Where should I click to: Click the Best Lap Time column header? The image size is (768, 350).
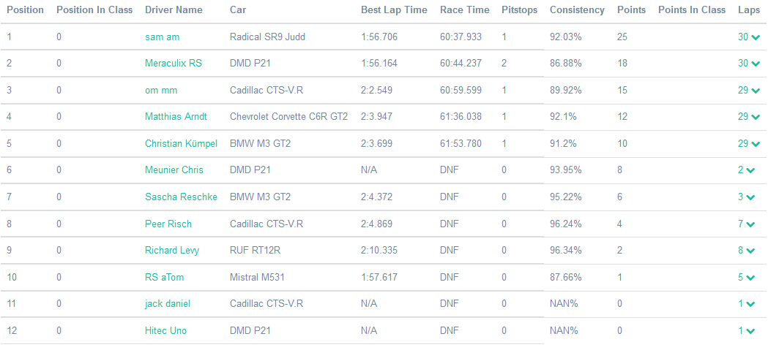coord(394,10)
